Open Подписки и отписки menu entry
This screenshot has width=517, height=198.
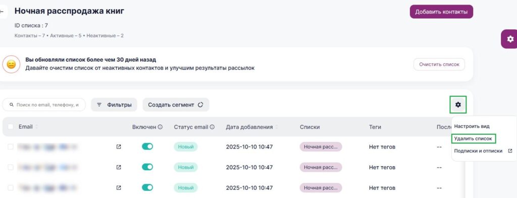(x=478, y=151)
